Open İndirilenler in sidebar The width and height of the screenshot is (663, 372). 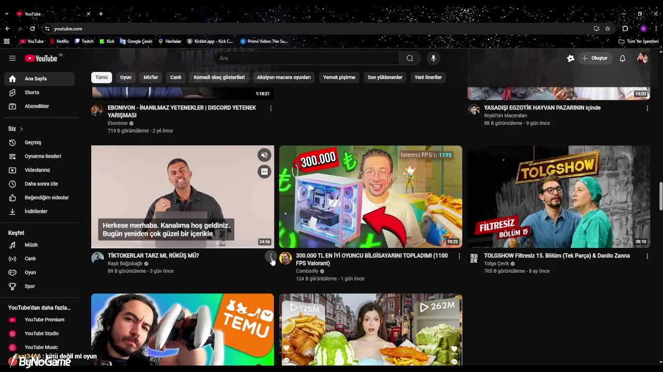pos(39,211)
